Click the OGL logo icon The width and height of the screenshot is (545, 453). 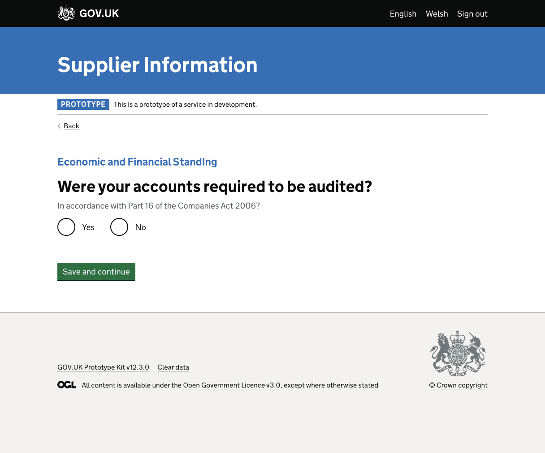pyautogui.click(x=66, y=385)
